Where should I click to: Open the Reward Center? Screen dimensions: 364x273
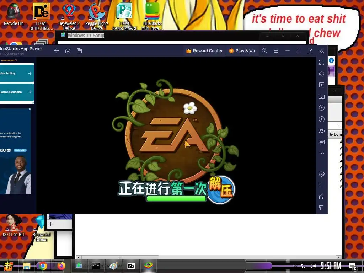coord(204,51)
